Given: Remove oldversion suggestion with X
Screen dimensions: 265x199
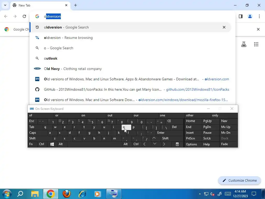Looking at the screenshot, I should coord(224,27).
